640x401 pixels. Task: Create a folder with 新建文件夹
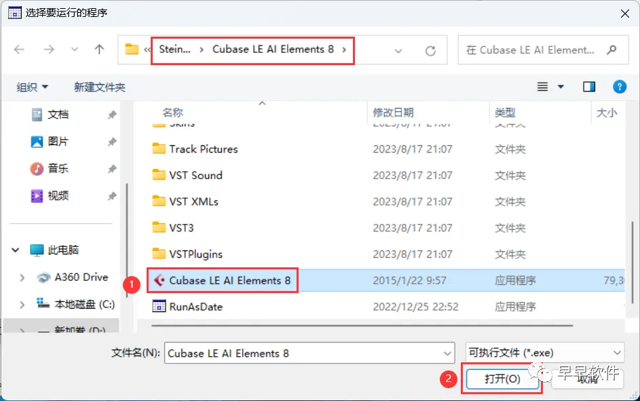click(100, 87)
